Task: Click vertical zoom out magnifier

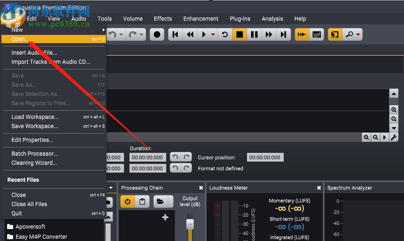Action: 394,119
